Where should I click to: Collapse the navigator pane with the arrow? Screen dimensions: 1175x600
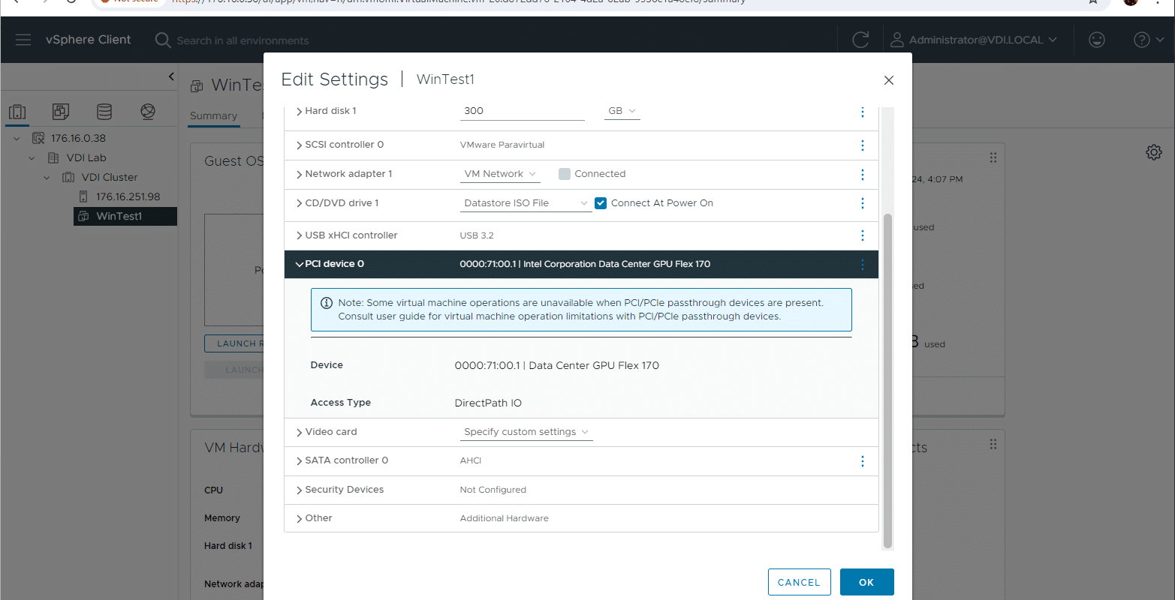click(x=171, y=76)
